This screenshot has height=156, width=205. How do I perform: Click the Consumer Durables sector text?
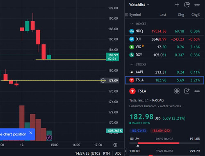[143, 106]
